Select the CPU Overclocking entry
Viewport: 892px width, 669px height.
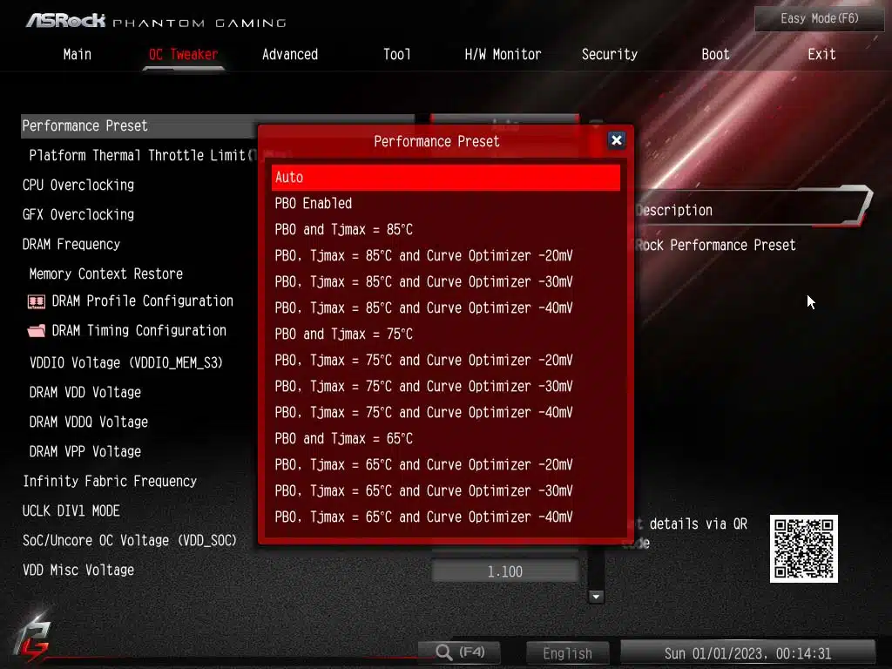78,185
